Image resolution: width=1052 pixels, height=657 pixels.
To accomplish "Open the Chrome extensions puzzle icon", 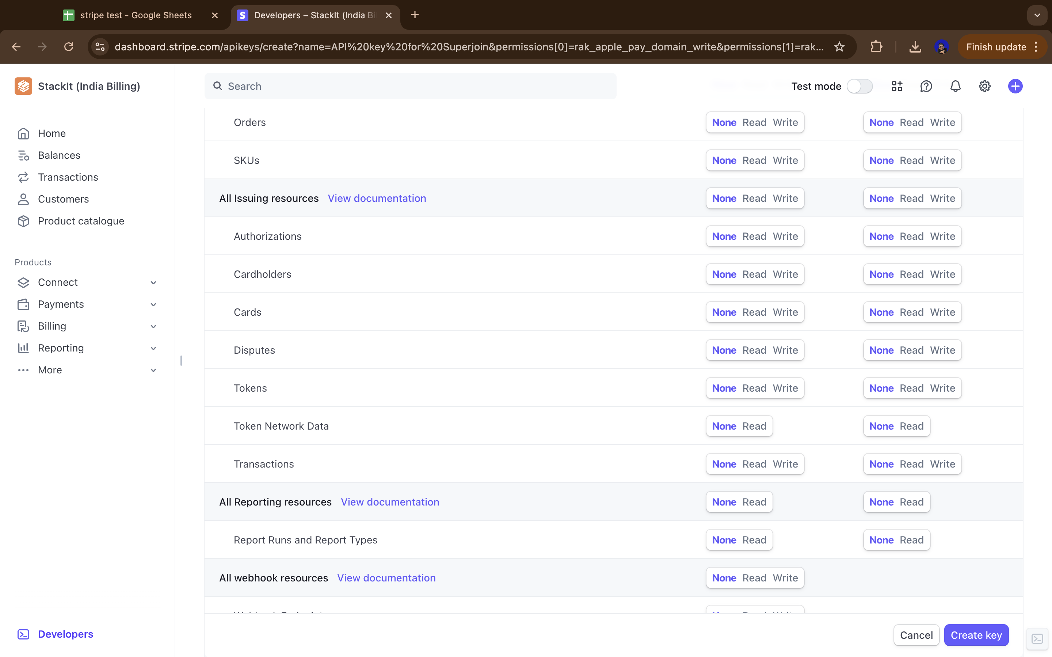I will click(876, 47).
